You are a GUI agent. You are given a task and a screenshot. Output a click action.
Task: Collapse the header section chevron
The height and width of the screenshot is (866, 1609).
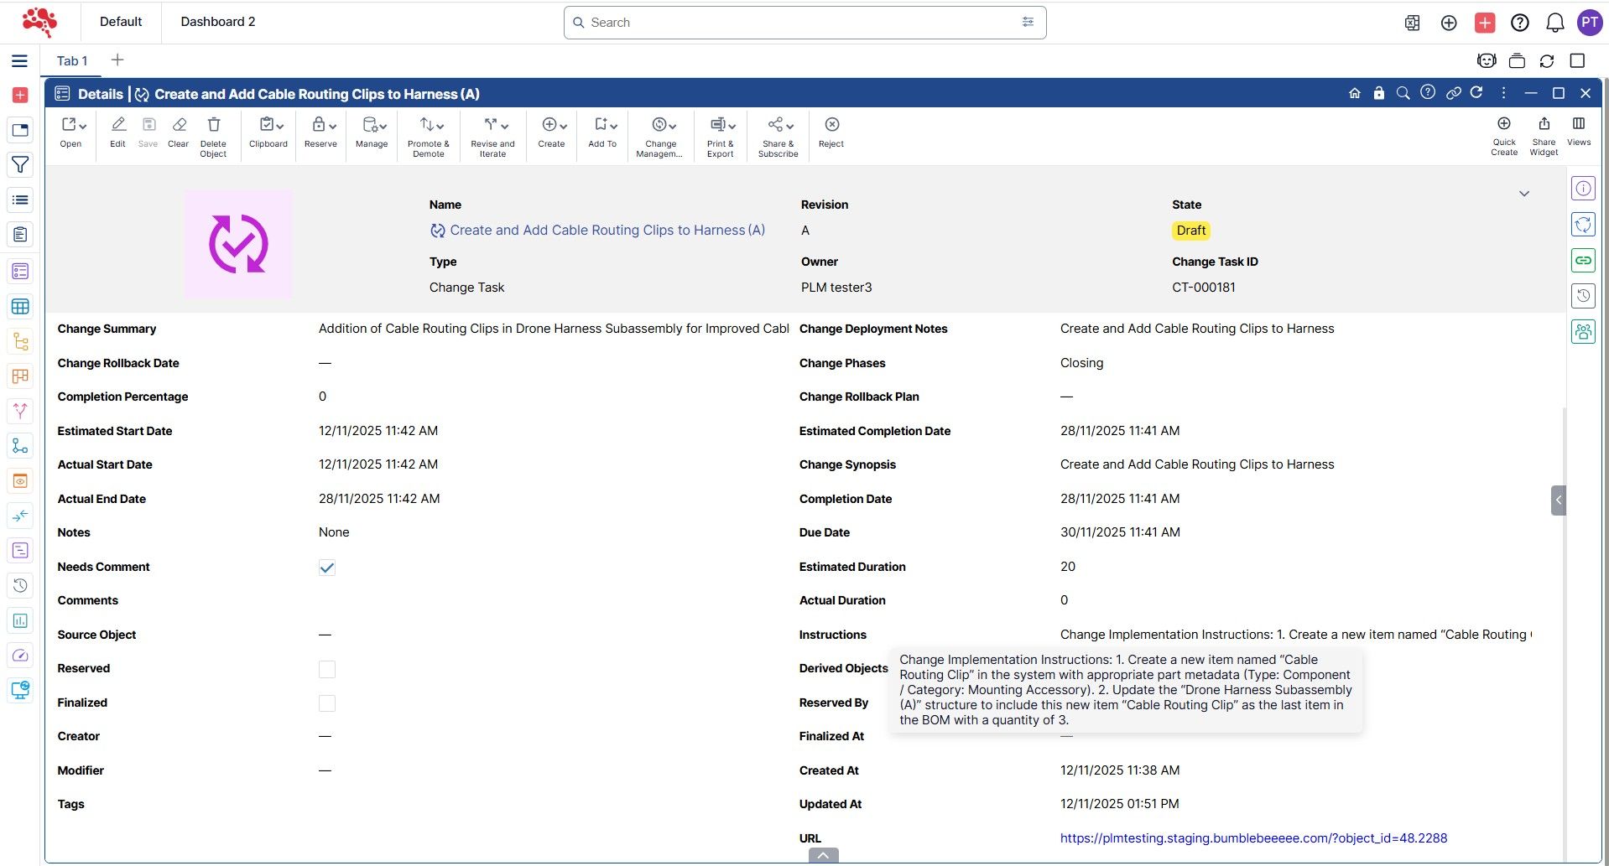(x=1523, y=194)
